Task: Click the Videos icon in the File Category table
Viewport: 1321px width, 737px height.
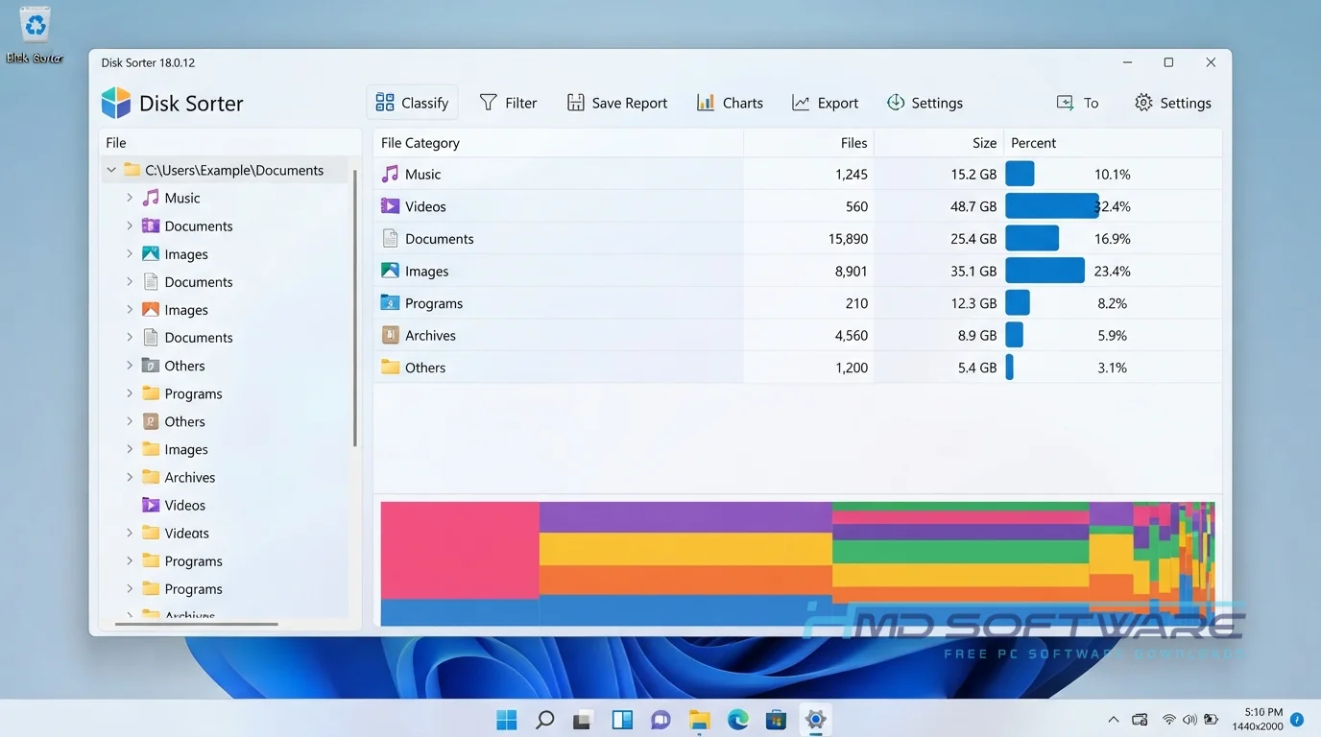Action: click(390, 206)
